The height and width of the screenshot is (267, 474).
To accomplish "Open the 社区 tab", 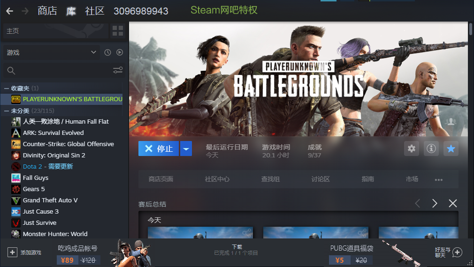I will [x=95, y=11].
